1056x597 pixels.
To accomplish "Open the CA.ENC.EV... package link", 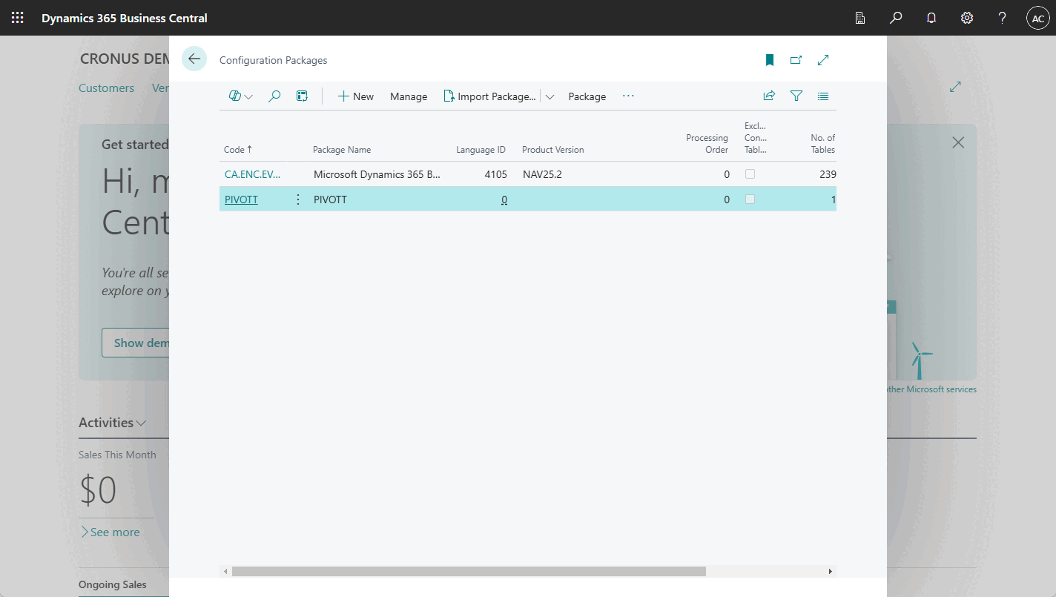I will click(253, 174).
